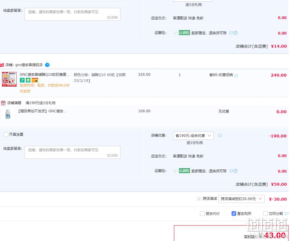The image size is (290, 241).
Task: Click 普通配送 快递 免邮 in first store section
Action: (188, 18)
